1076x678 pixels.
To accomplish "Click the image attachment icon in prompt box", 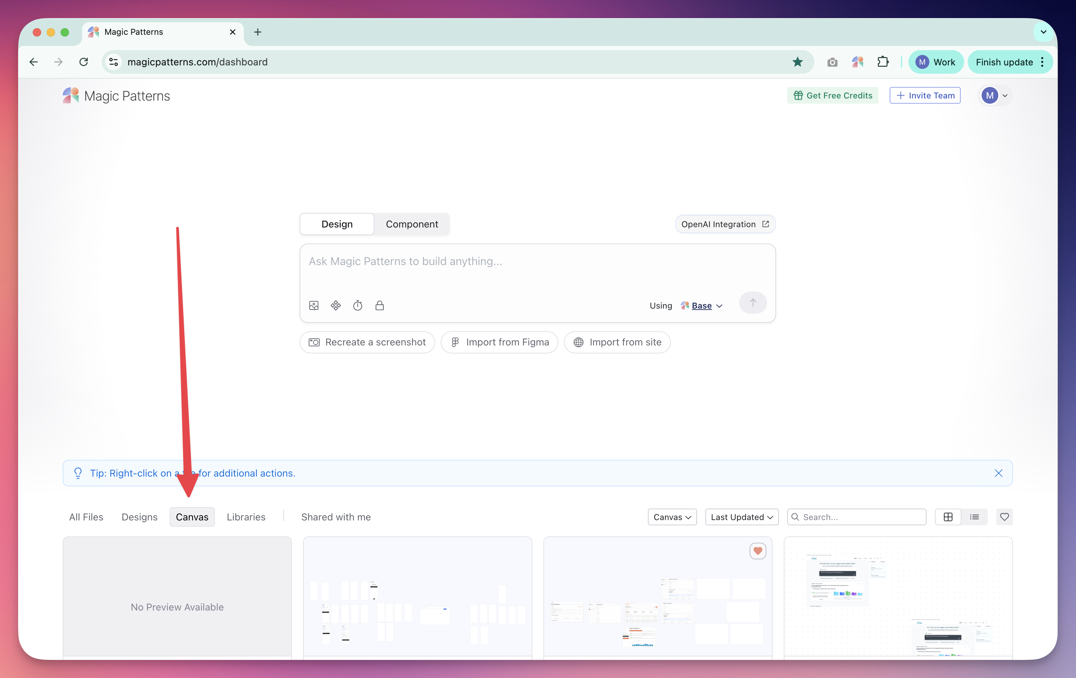I will point(314,306).
